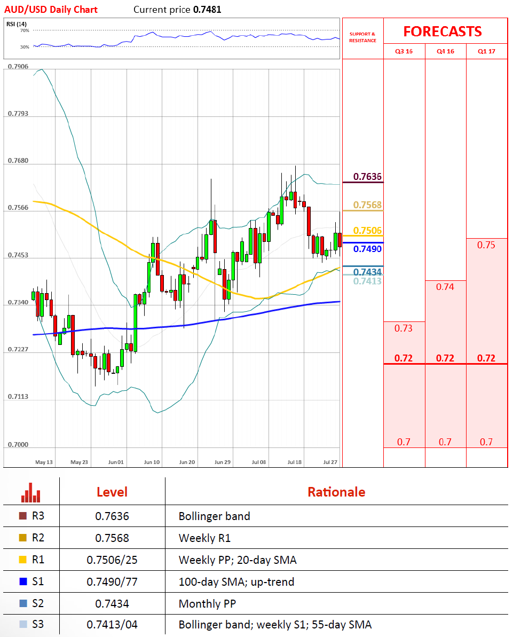This screenshot has height=637, width=513.
Task: Click the 0.7413 support label on chart
Action: 367,281
